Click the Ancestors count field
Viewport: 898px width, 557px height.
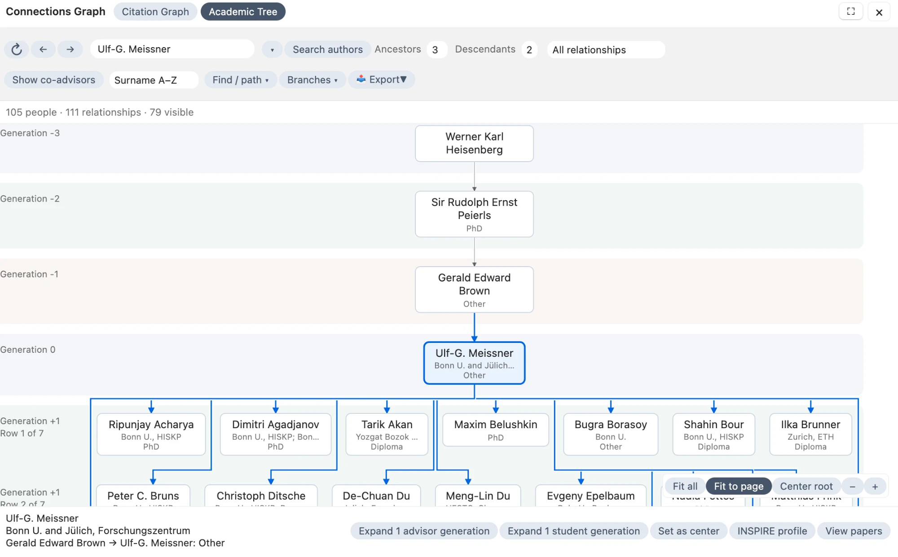pos(436,50)
